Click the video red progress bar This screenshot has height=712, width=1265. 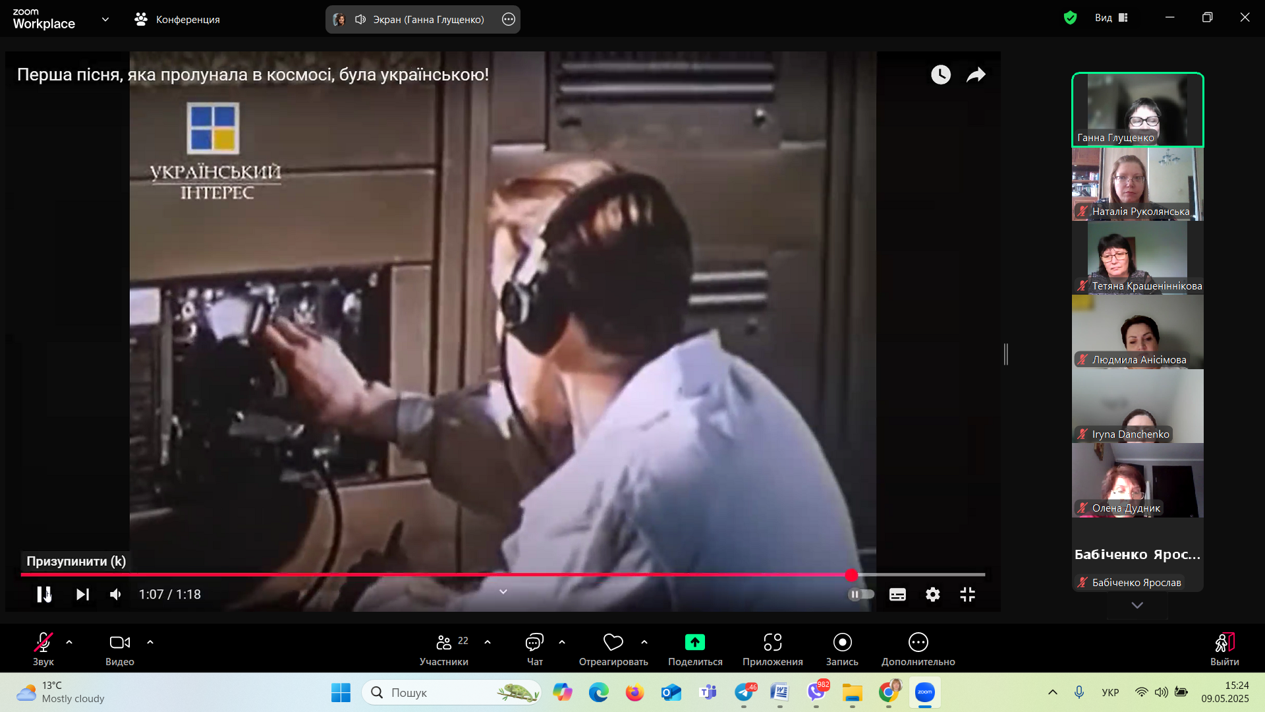(435, 574)
